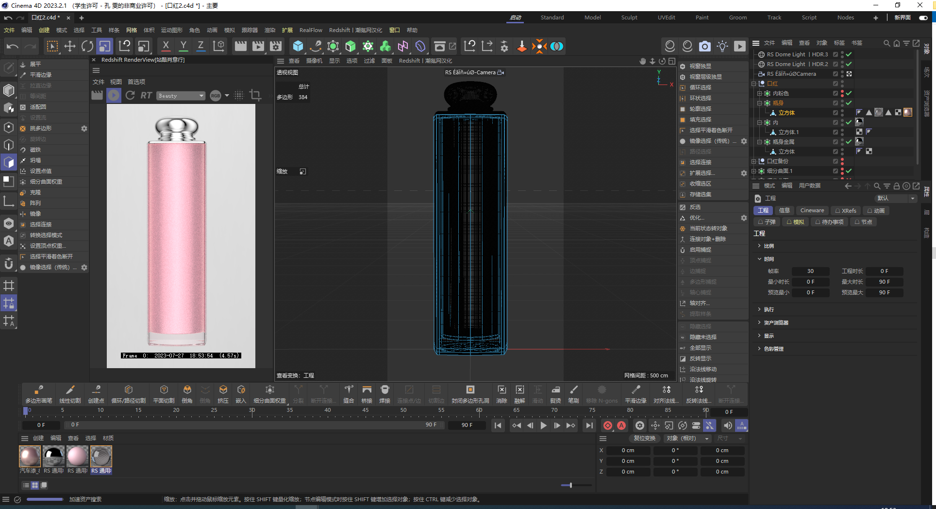
Task: Select the Weld (焊接) tool
Action: pos(384,393)
